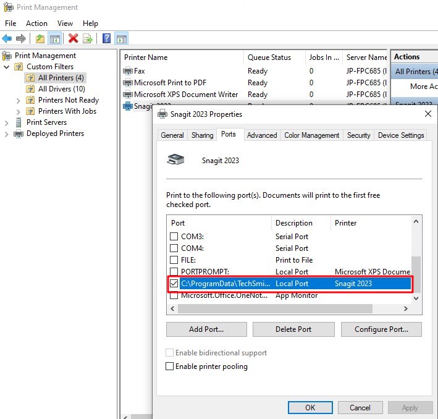Click the Add Port... button

(x=206, y=329)
